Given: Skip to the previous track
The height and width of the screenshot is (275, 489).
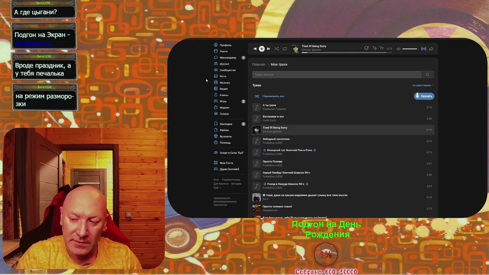Looking at the screenshot, I should coord(255,49).
